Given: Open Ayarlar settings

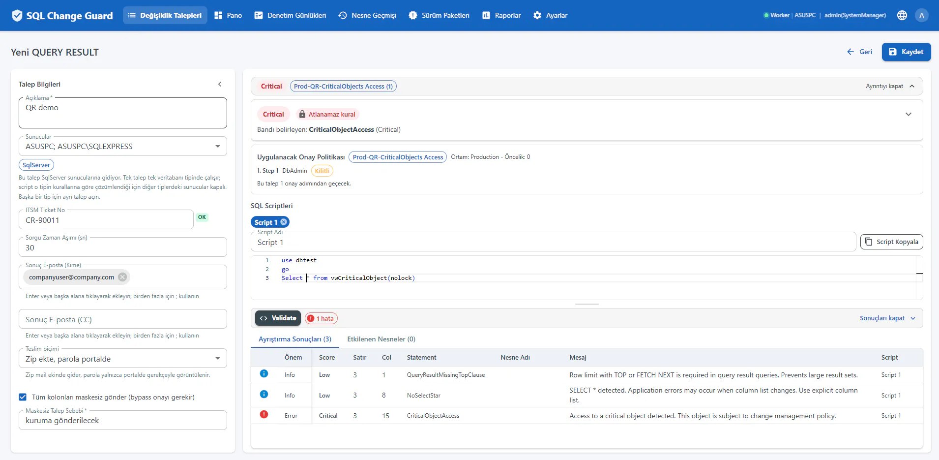Looking at the screenshot, I should click(550, 15).
